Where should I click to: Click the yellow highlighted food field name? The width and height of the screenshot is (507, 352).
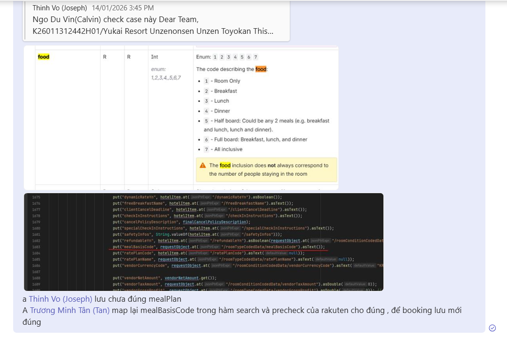point(44,57)
